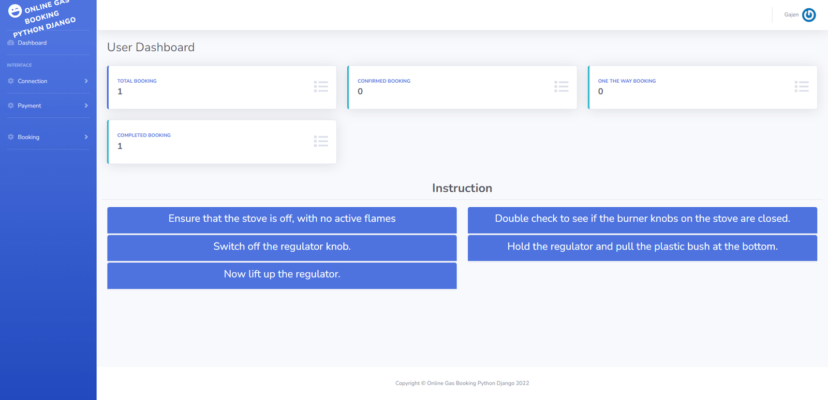Viewport: 828px width, 400px height.
Task: Click the Booking gear icon
Action: 11,137
